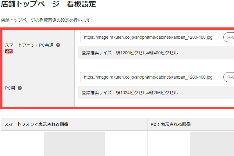Screen dimensions: 234x156
Task: Click text 登録推奨サイズ:横1024ピクセル×縦256ピクセル
Action: (130, 93)
